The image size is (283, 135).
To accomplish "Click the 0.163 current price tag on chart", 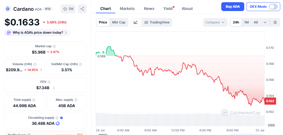I will tap(270, 101).
